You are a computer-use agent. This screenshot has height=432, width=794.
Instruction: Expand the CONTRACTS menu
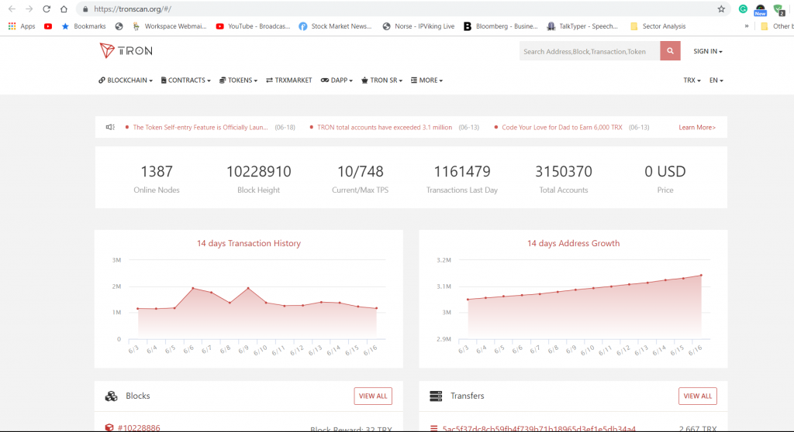[x=186, y=81]
